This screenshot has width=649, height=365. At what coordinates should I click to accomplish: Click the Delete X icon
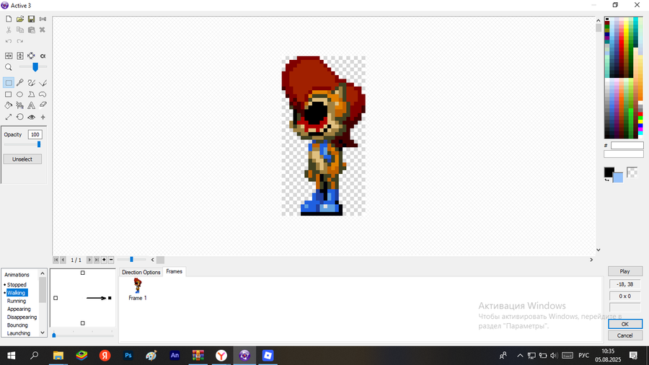[43, 30]
